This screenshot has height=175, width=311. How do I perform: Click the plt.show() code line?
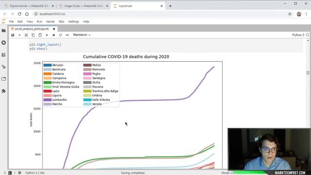click(38, 49)
